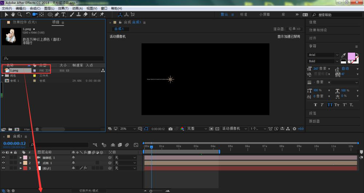Screen dimensions: 364x193
Task: Hide layer 3 particle eye toggle
Action: tap(3, 168)
